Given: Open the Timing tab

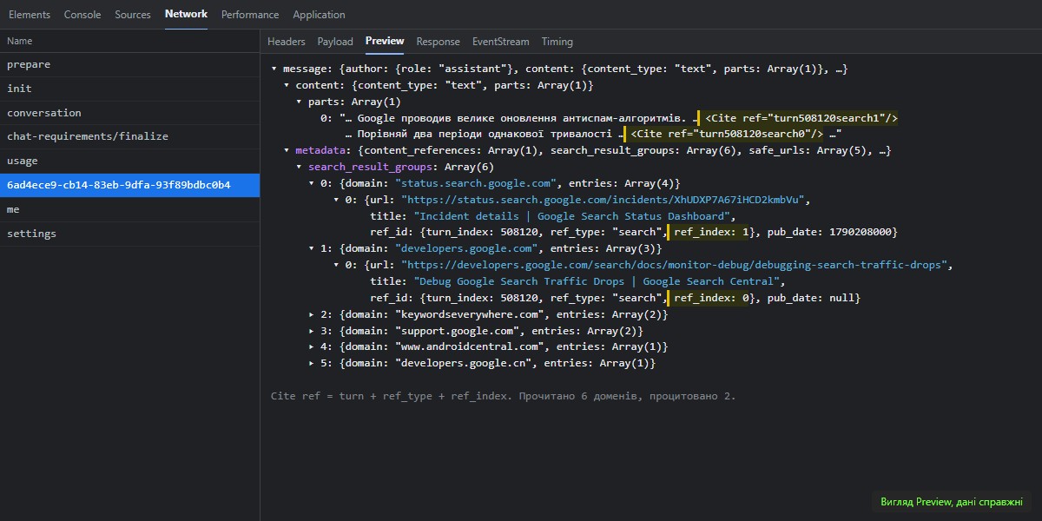Looking at the screenshot, I should click(x=557, y=42).
